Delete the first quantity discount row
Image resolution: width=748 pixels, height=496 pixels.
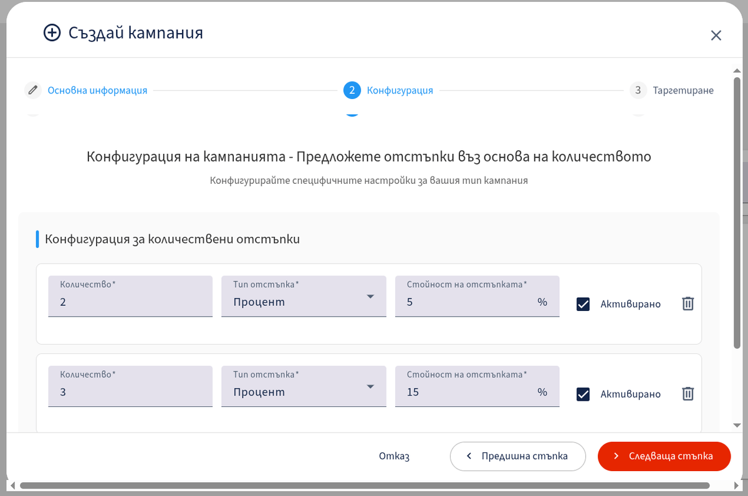click(x=688, y=304)
